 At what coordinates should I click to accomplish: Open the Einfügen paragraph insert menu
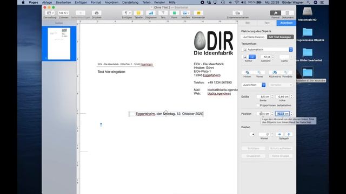[x=127, y=13]
